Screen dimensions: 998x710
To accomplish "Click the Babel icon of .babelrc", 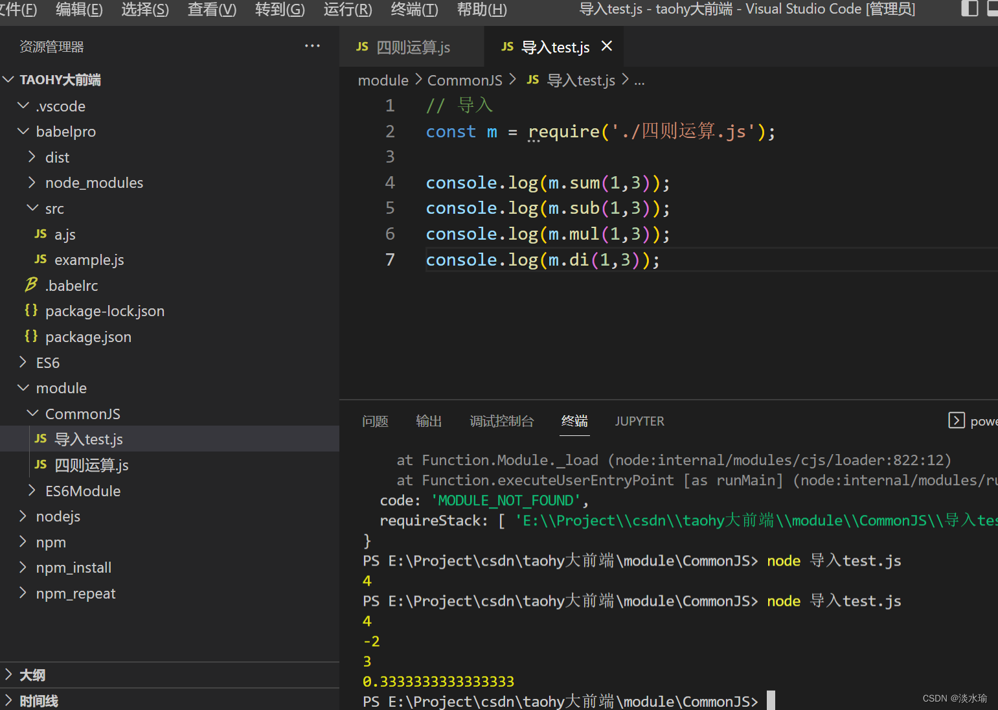I will point(31,285).
